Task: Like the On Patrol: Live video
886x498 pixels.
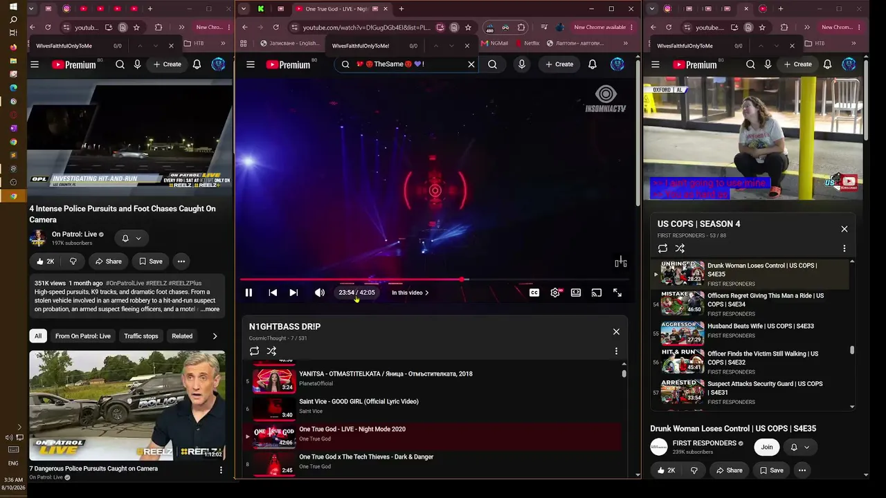Action: point(45,261)
